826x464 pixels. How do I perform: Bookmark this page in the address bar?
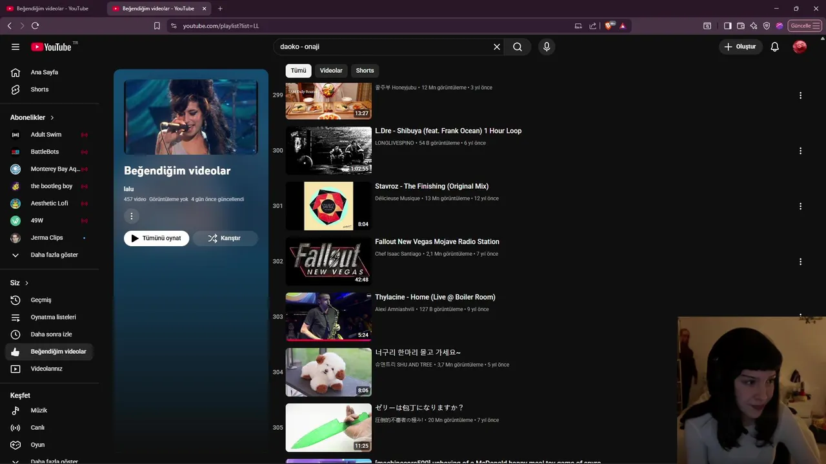coord(157,26)
